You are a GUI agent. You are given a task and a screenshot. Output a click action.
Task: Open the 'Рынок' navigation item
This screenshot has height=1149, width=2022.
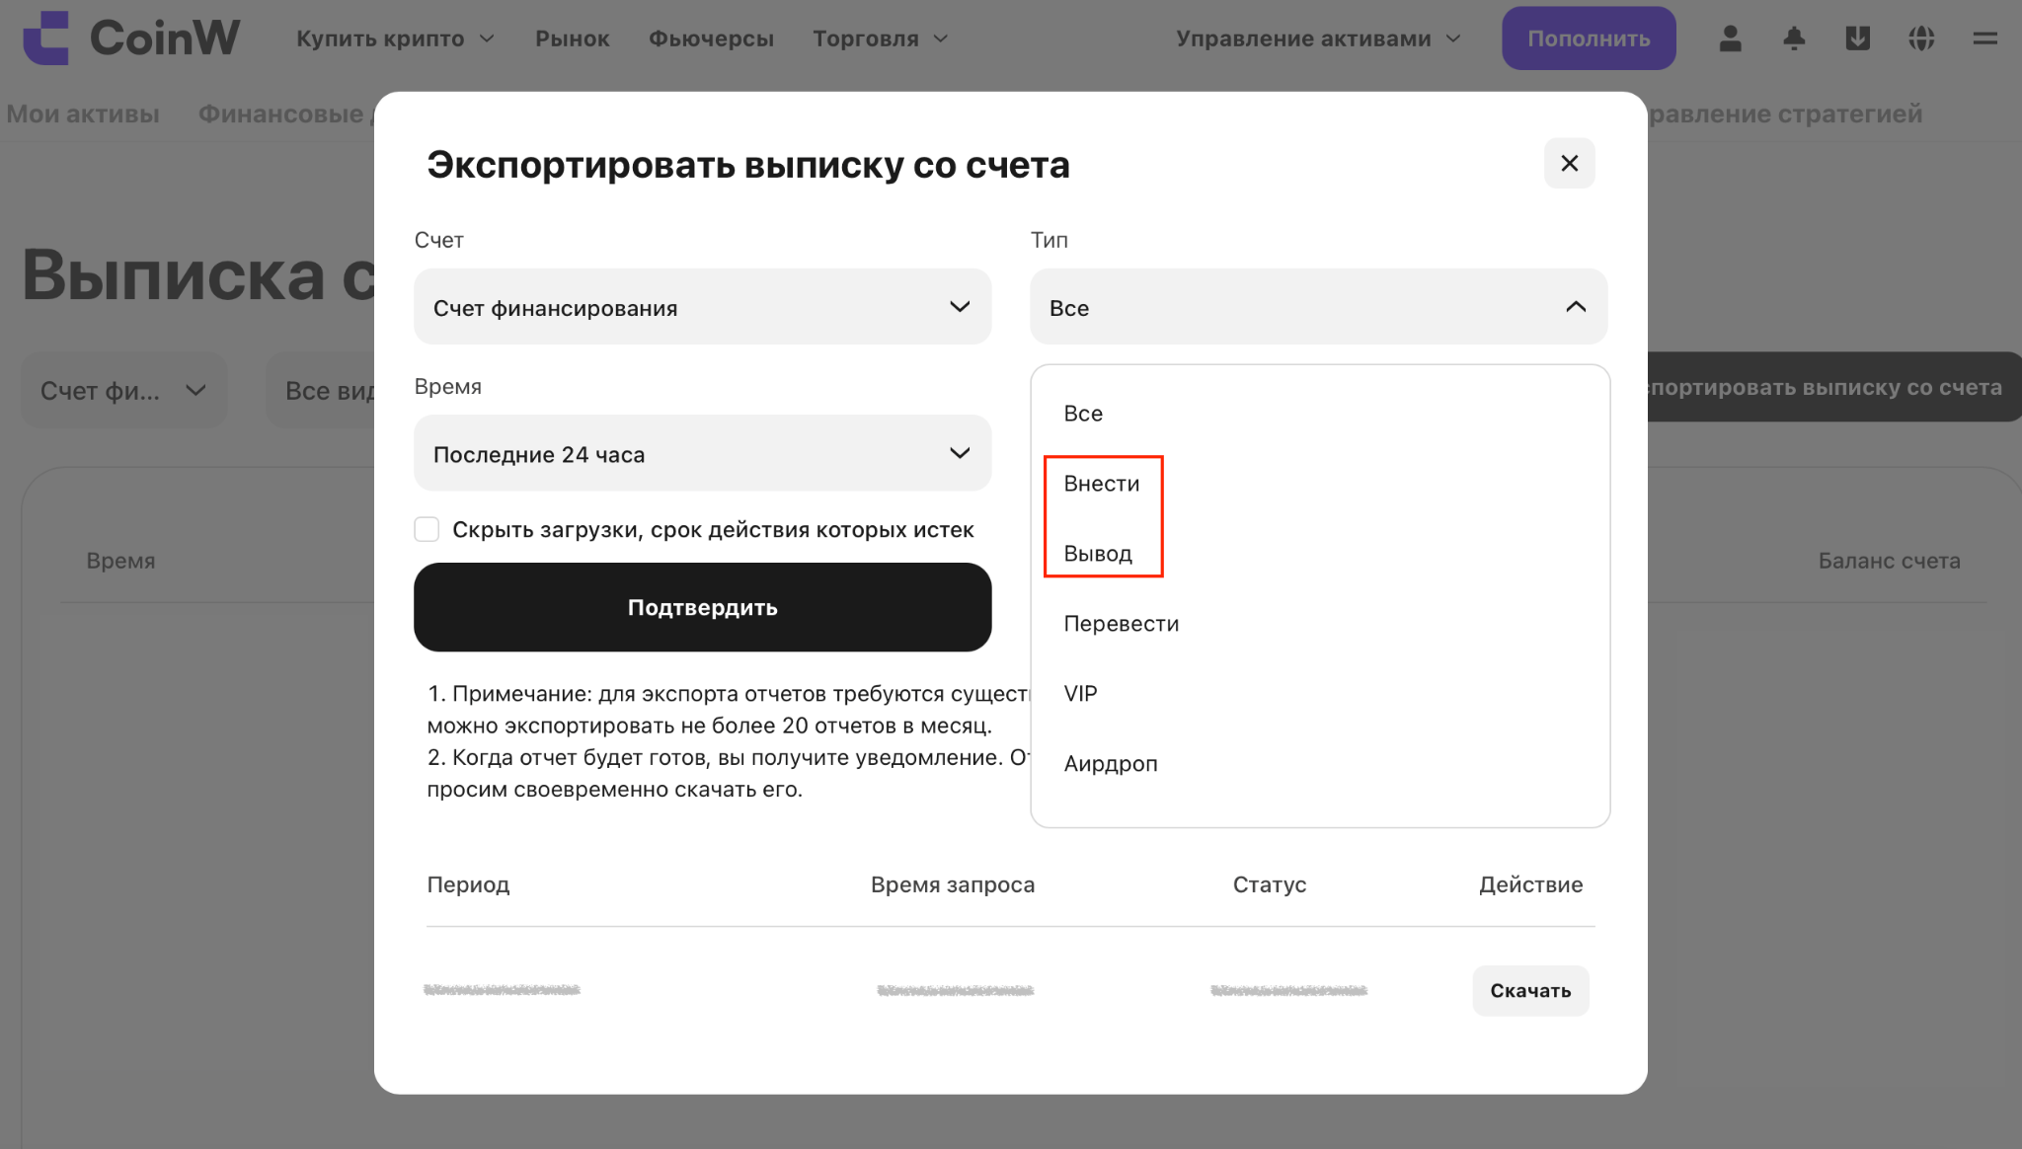572,38
